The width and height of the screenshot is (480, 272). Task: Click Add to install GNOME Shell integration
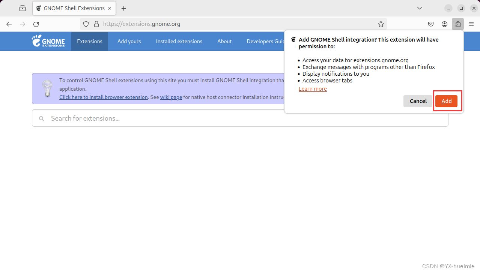[447, 101]
